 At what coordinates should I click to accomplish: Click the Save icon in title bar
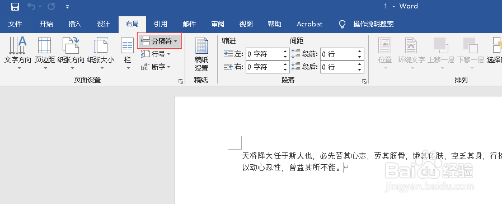point(15,6)
